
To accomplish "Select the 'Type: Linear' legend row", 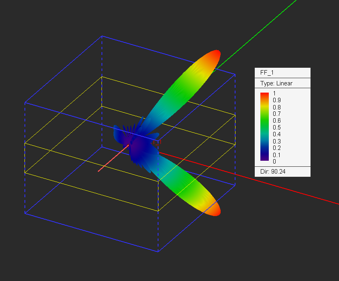I will point(276,83).
